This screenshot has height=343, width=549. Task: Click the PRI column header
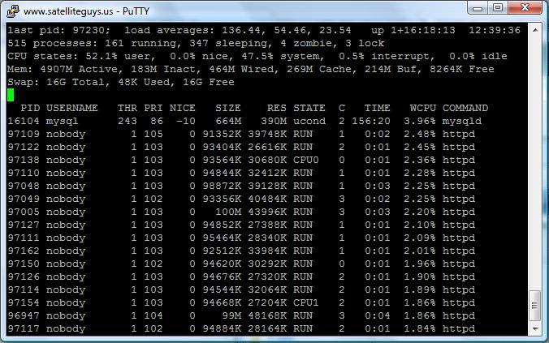coord(153,108)
